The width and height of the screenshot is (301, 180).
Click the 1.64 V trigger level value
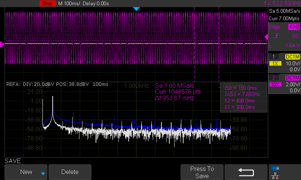293,45
